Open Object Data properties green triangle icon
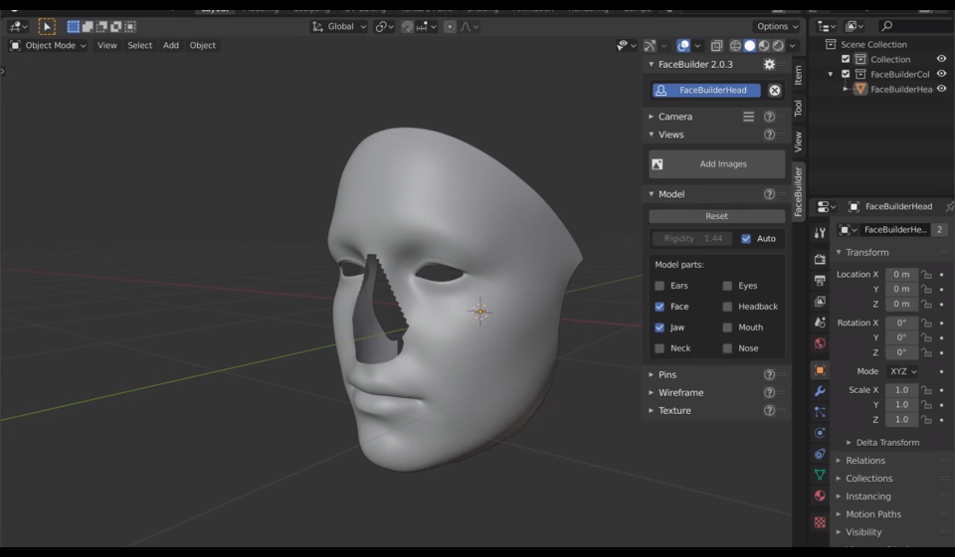Screen dimensions: 955x557 (x=820, y=475)
